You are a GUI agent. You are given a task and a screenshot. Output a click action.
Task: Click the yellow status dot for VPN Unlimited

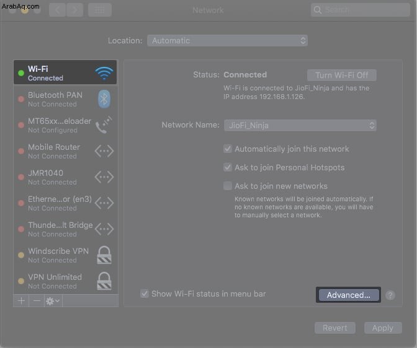[21, 281]
